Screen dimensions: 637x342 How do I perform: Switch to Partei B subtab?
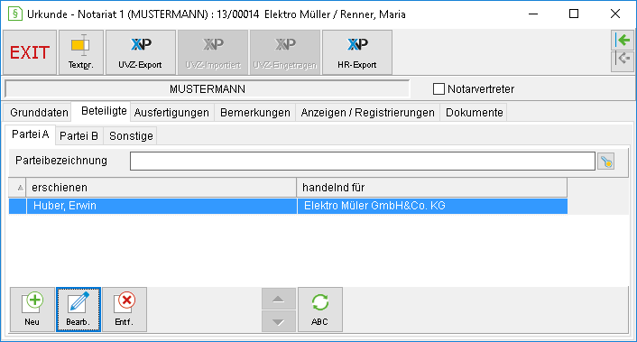pos(78,136)
